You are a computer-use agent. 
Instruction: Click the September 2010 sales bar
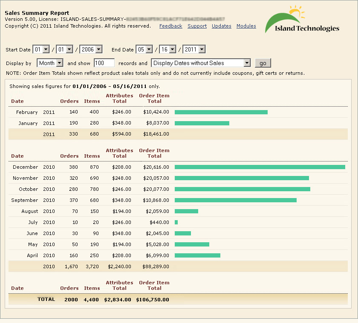click(x=236, y=200)
